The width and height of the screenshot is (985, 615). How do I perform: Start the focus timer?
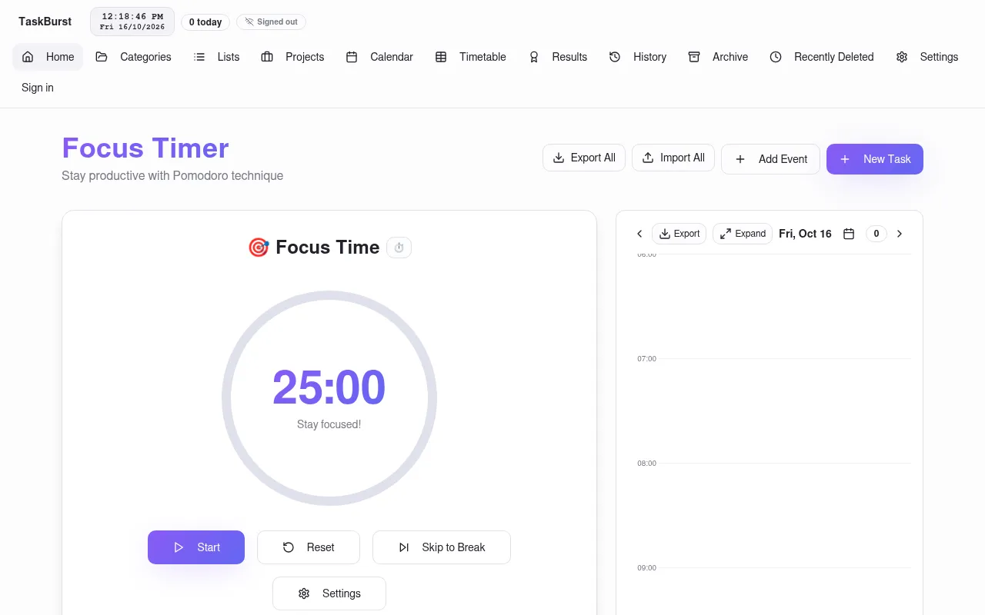[196, 547]
